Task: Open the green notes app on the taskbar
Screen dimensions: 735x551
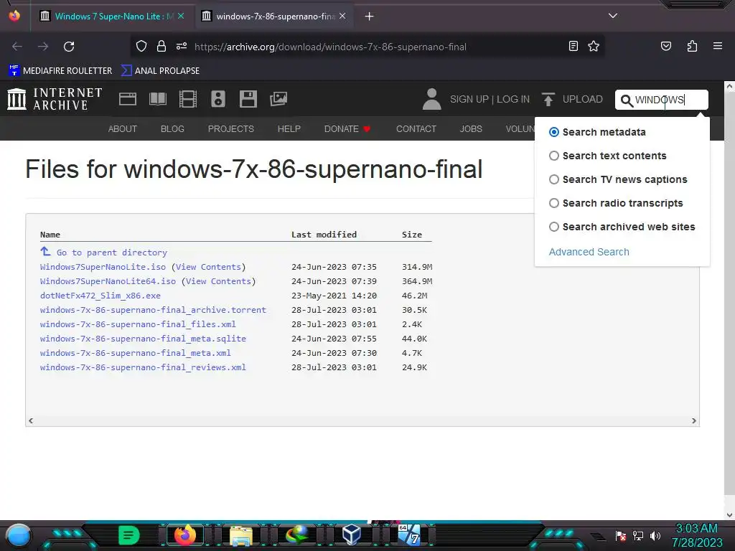Action: coord(129,535)
